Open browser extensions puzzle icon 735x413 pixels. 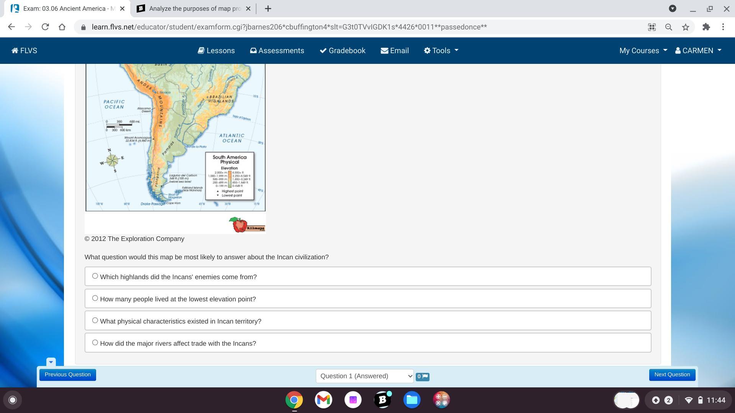click(706, 27)
